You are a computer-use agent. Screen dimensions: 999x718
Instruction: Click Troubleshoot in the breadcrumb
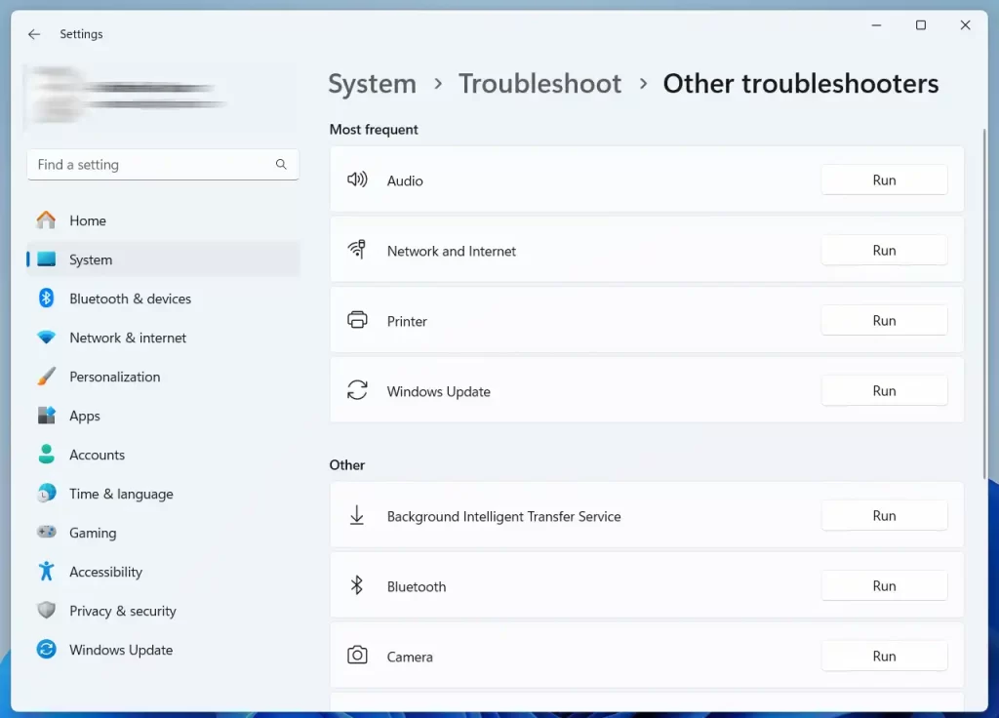(x=539, y=84)
